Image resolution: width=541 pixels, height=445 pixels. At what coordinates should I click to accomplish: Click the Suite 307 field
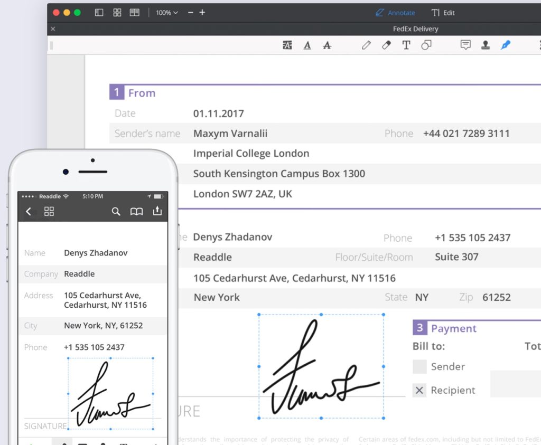(x=456, y=257)
